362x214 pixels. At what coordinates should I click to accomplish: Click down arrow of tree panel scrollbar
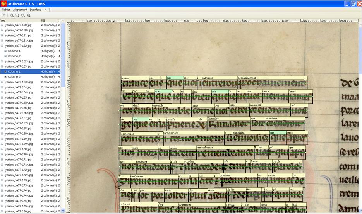pos(63,211)
